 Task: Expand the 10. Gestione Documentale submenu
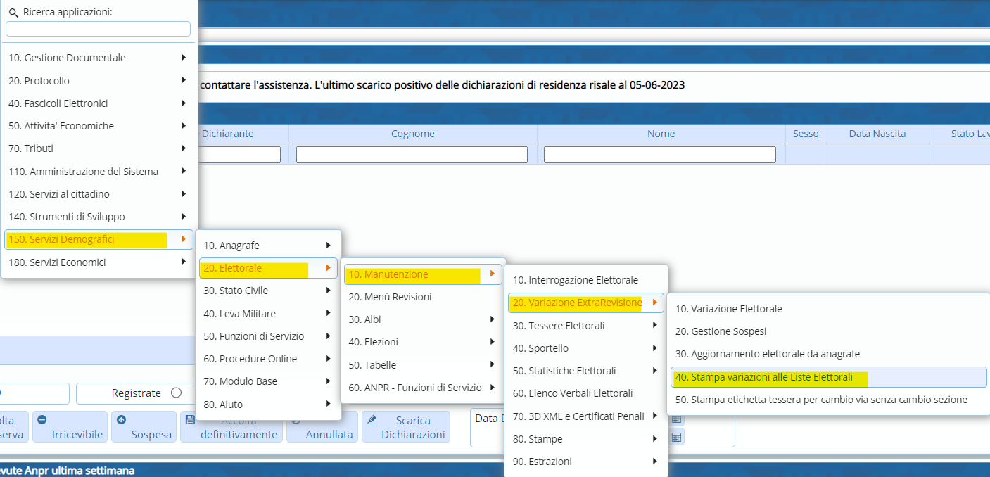tap(99, 58)
